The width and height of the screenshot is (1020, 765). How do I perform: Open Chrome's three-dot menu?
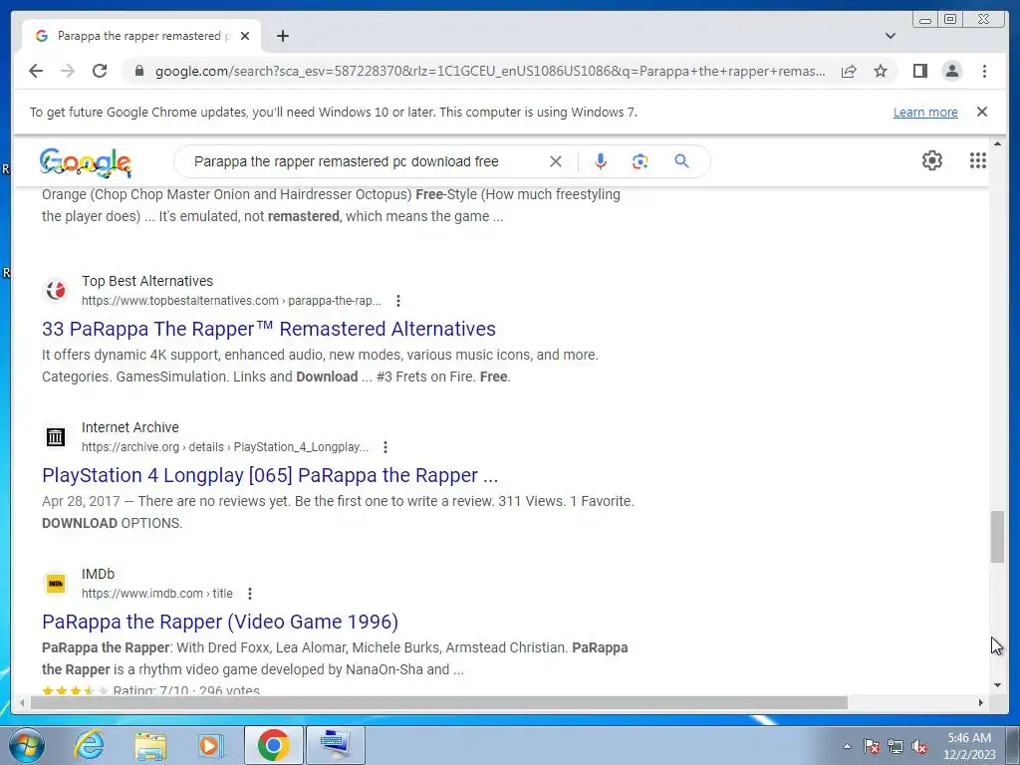984,71
